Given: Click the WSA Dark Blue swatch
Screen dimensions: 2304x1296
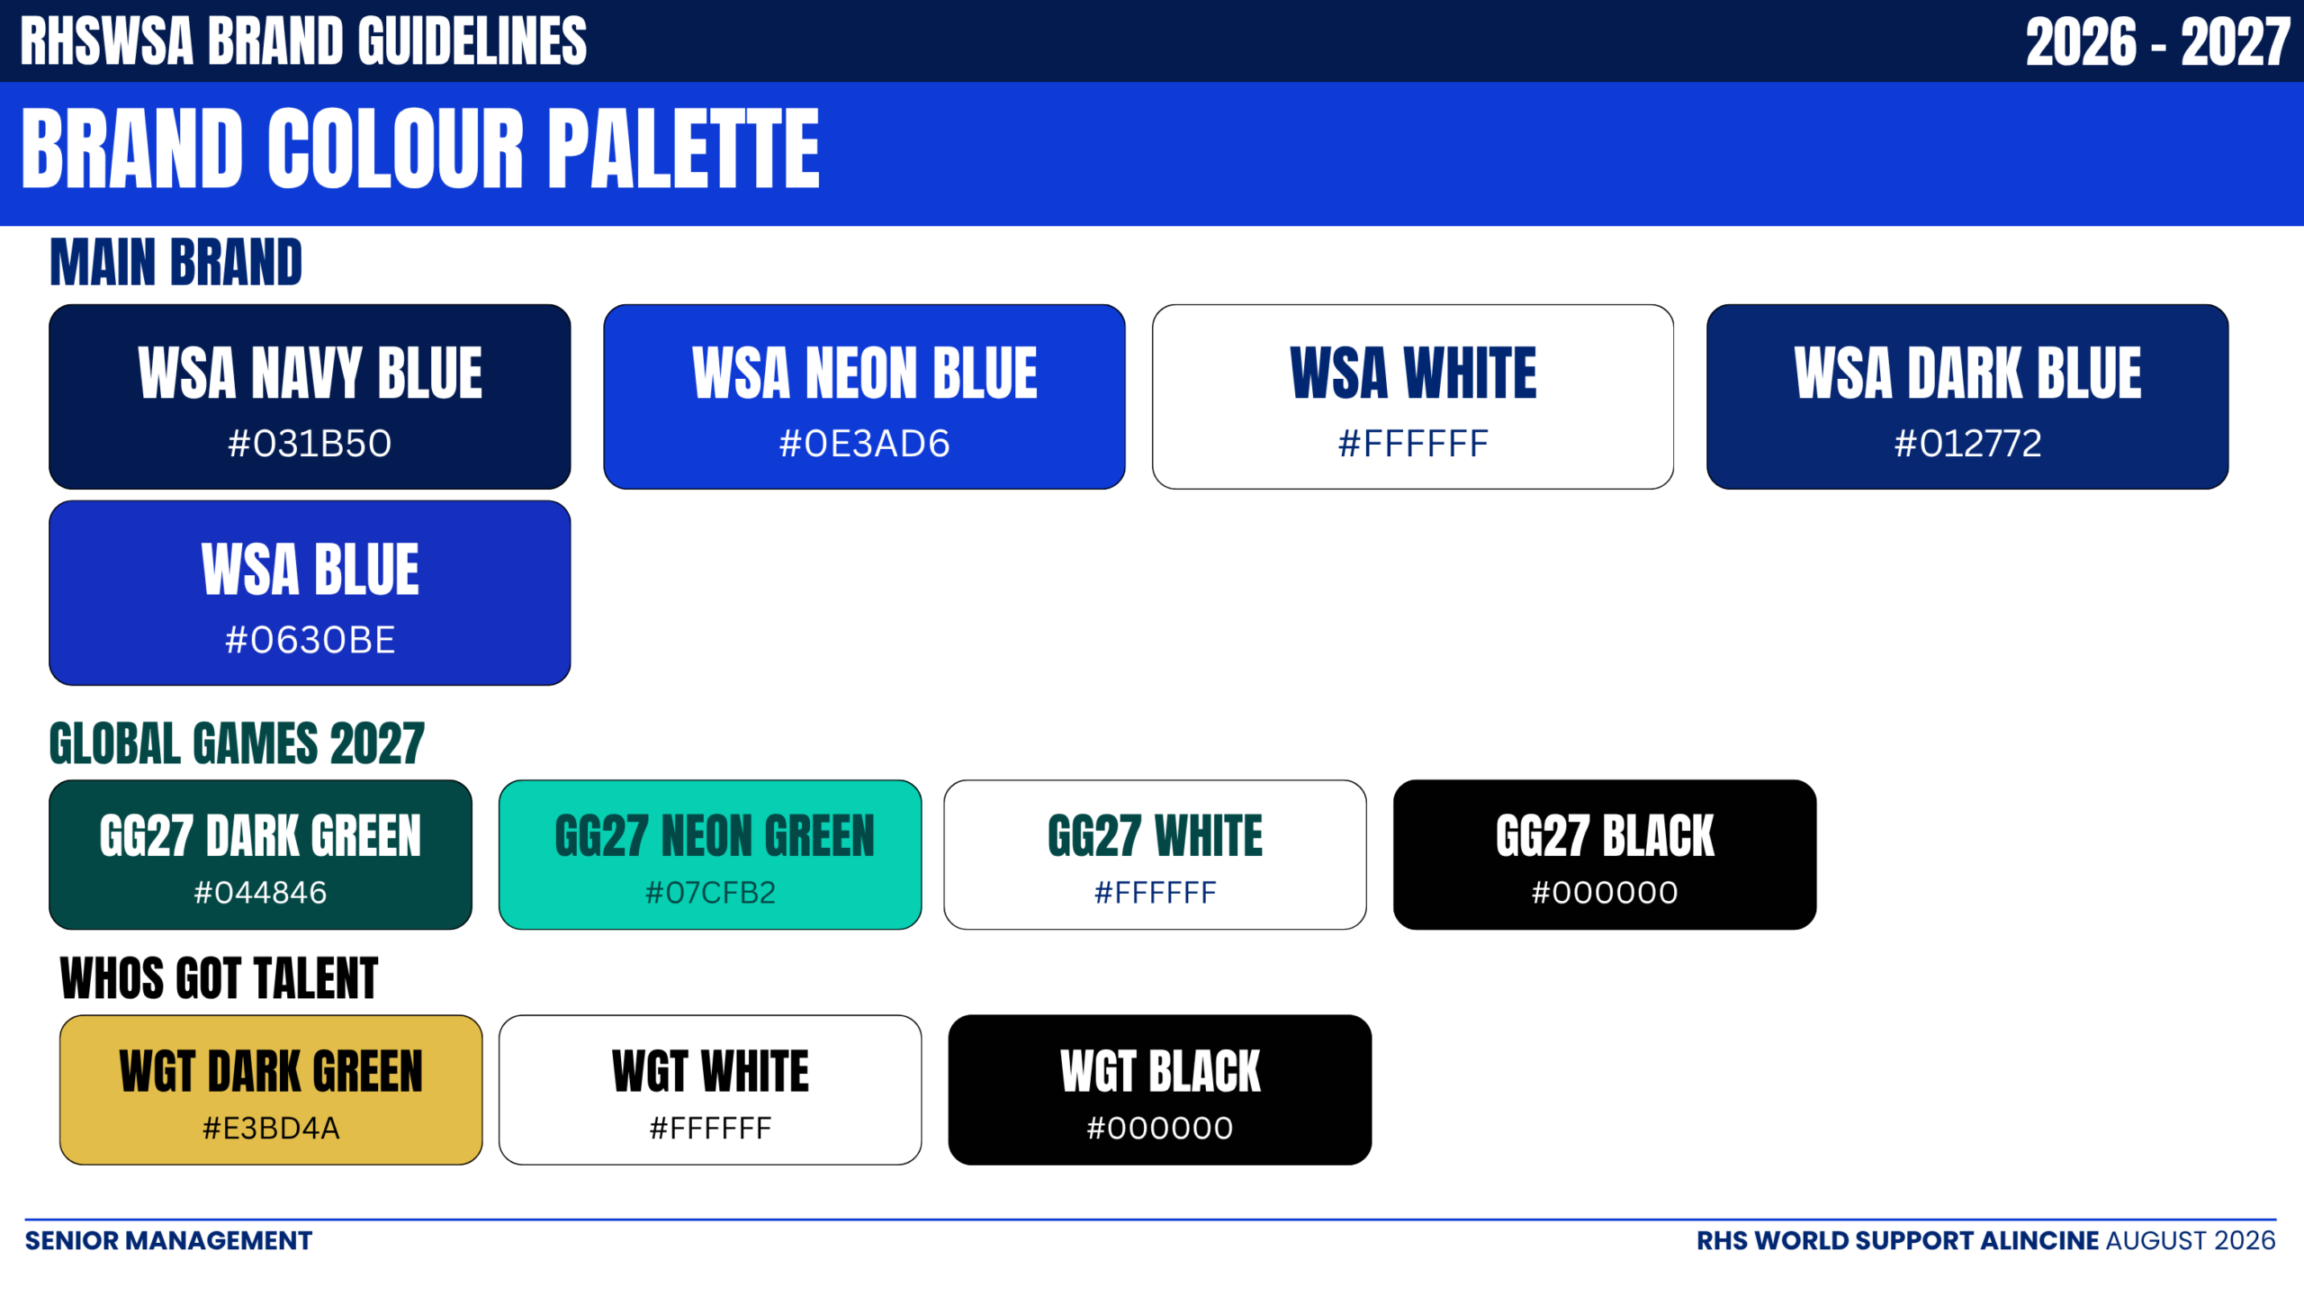Looking at the screenshot, I should (1967, 397).
